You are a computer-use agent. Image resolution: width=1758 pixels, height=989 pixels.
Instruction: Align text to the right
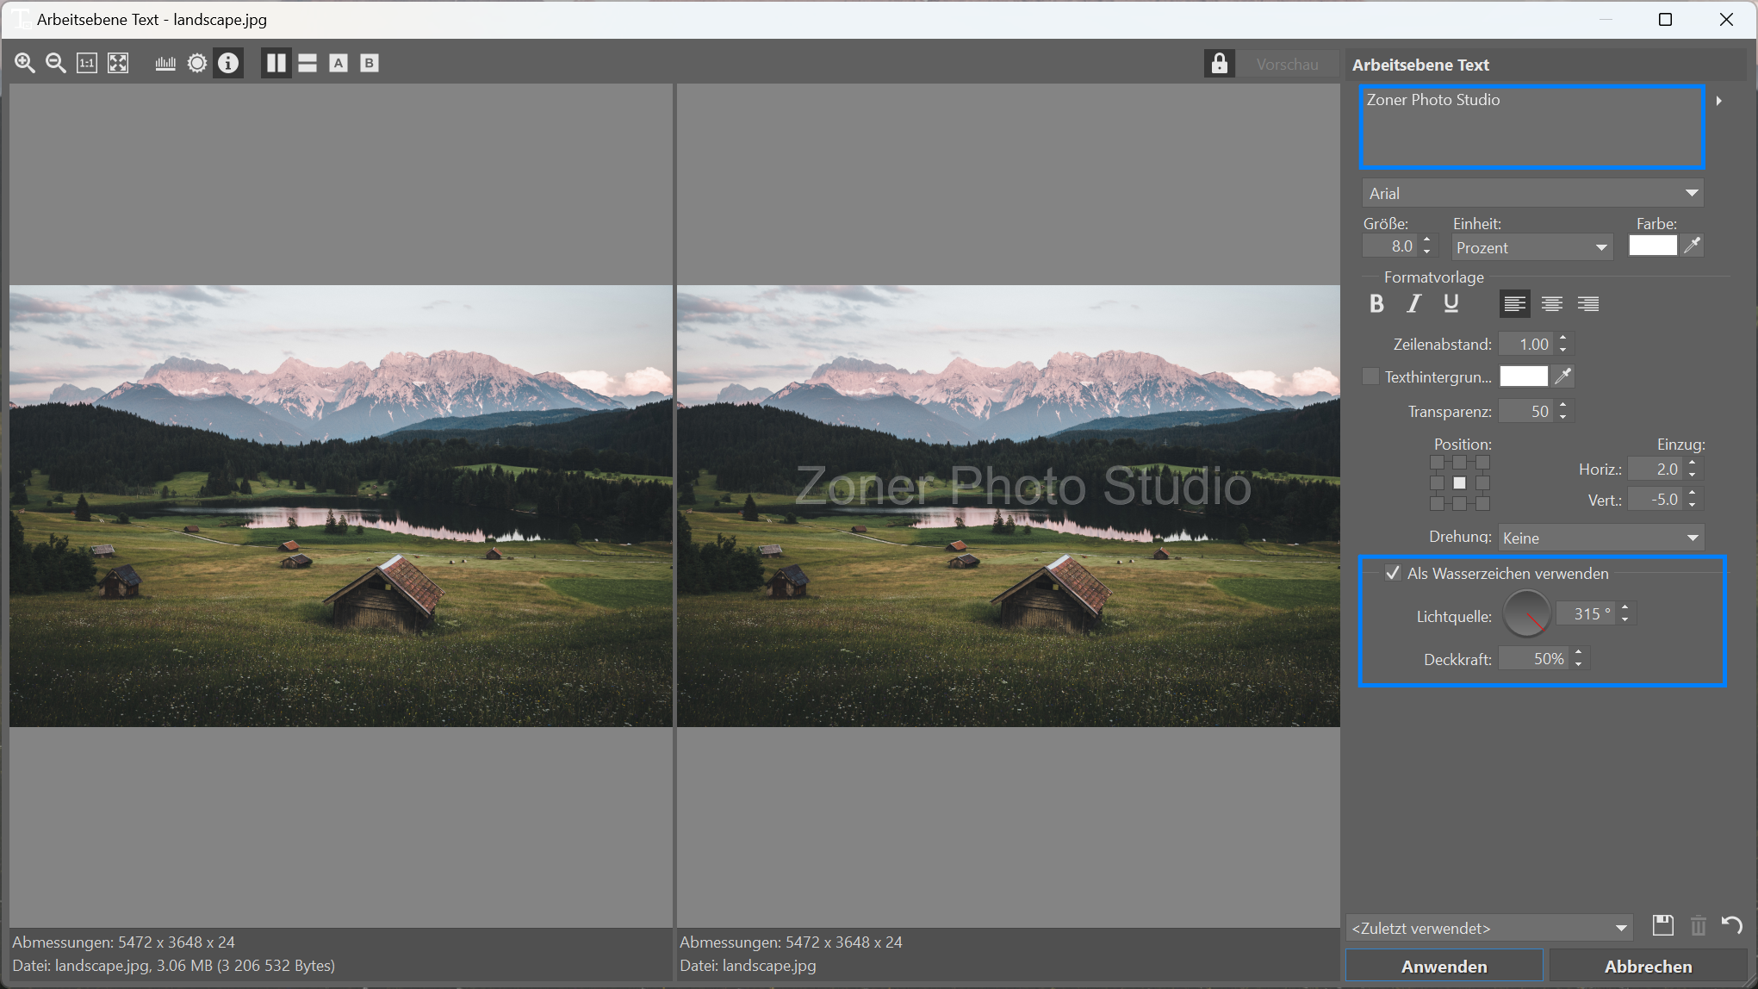point(1588,304)
